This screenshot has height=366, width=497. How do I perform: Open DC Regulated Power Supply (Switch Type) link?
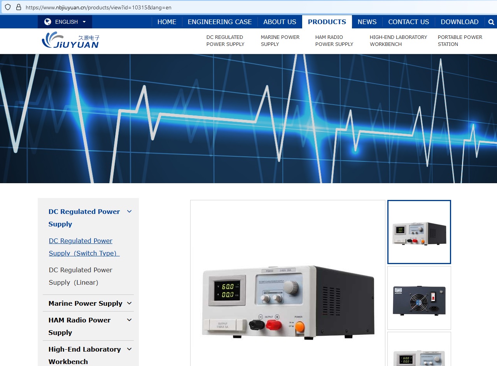(84, 247)
